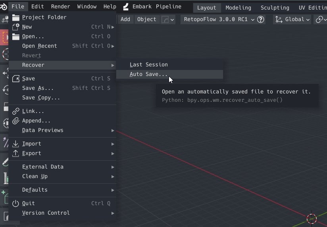Choose New from the File menu
Screen dimensions: 327x227
(x=62, y=27)
